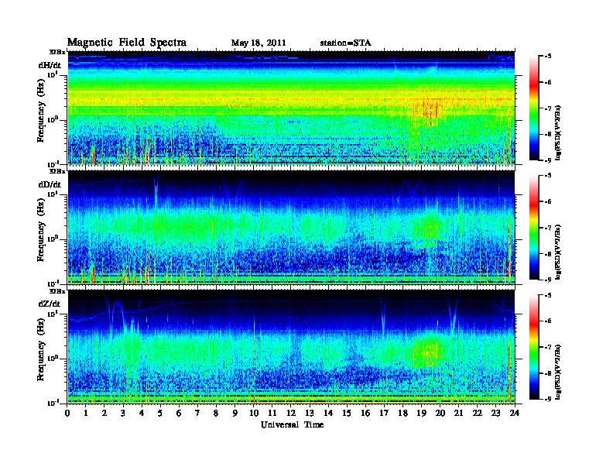The height and width of the screenshot is (474, 613).
Task: Click the 'Magnetic Field Spectra' plot title
Action: tap(127, 43)
